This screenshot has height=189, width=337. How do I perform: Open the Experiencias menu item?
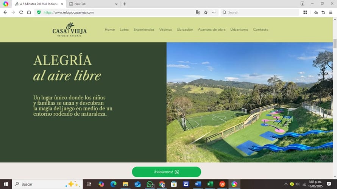pos(144,29)
